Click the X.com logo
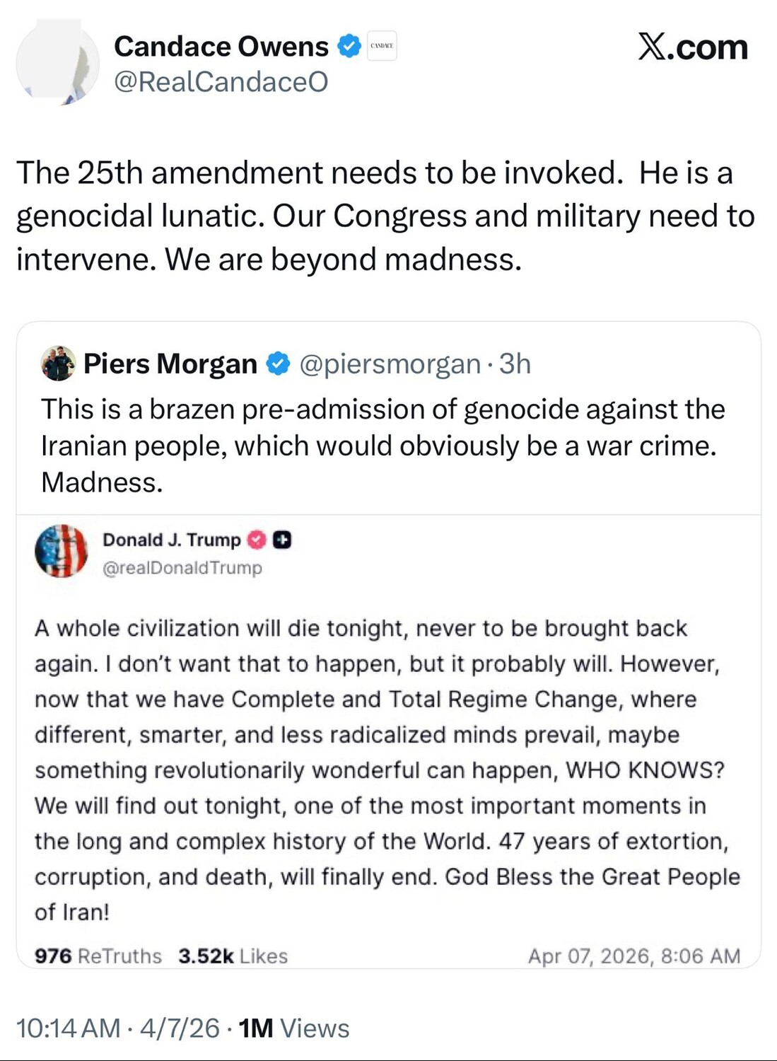777x1061 pixels. pyautogui.click(x=693, y=47)
